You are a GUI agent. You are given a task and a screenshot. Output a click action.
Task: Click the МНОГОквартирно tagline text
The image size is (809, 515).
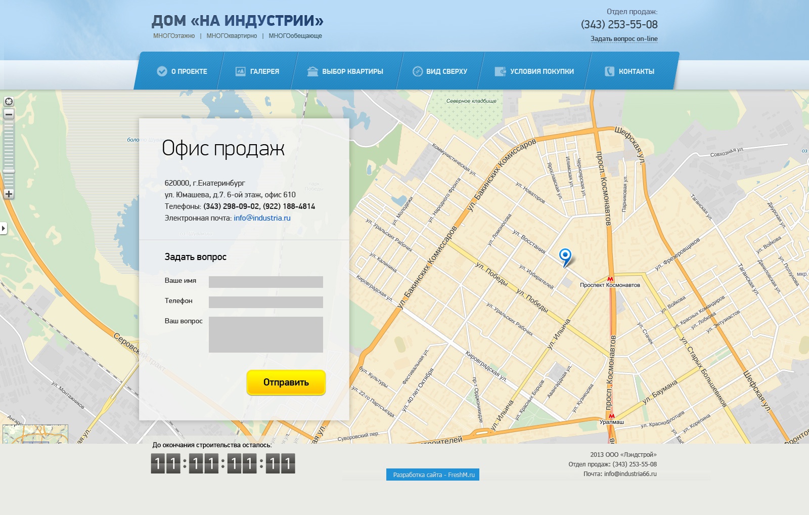click(x=232, y=36)
